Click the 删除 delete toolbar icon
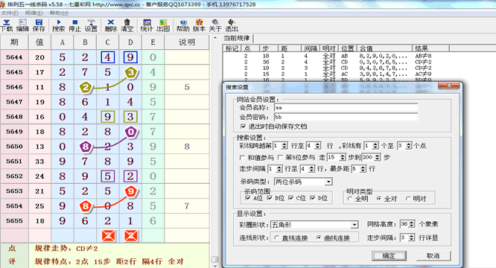The height and width of the screenshot is (268, 496). pos(111,25)
